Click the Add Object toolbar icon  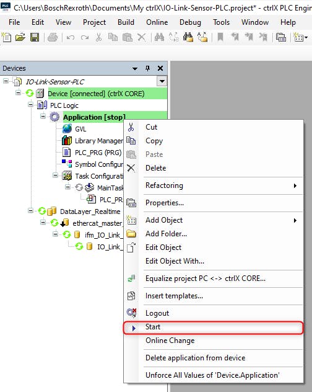click(x=298, y=37)
